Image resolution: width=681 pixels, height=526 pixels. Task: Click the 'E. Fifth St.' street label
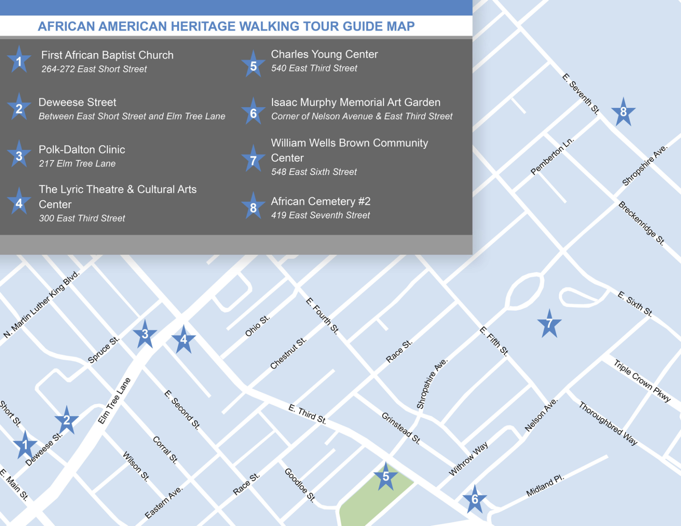[x=494, y=341]
